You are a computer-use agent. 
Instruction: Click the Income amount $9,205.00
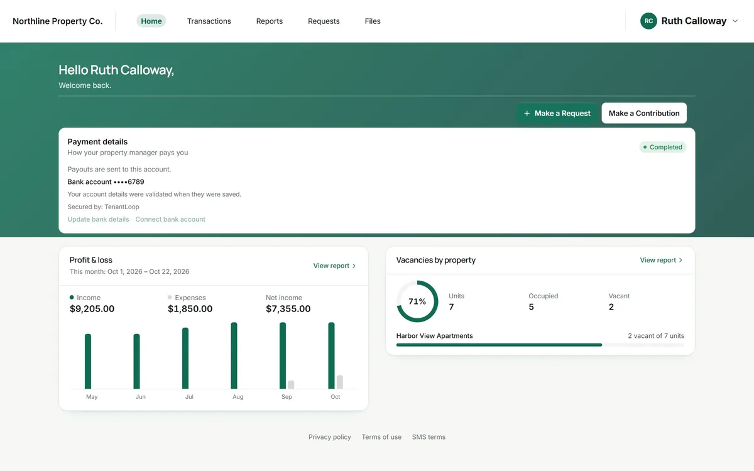tap(92, 309)
